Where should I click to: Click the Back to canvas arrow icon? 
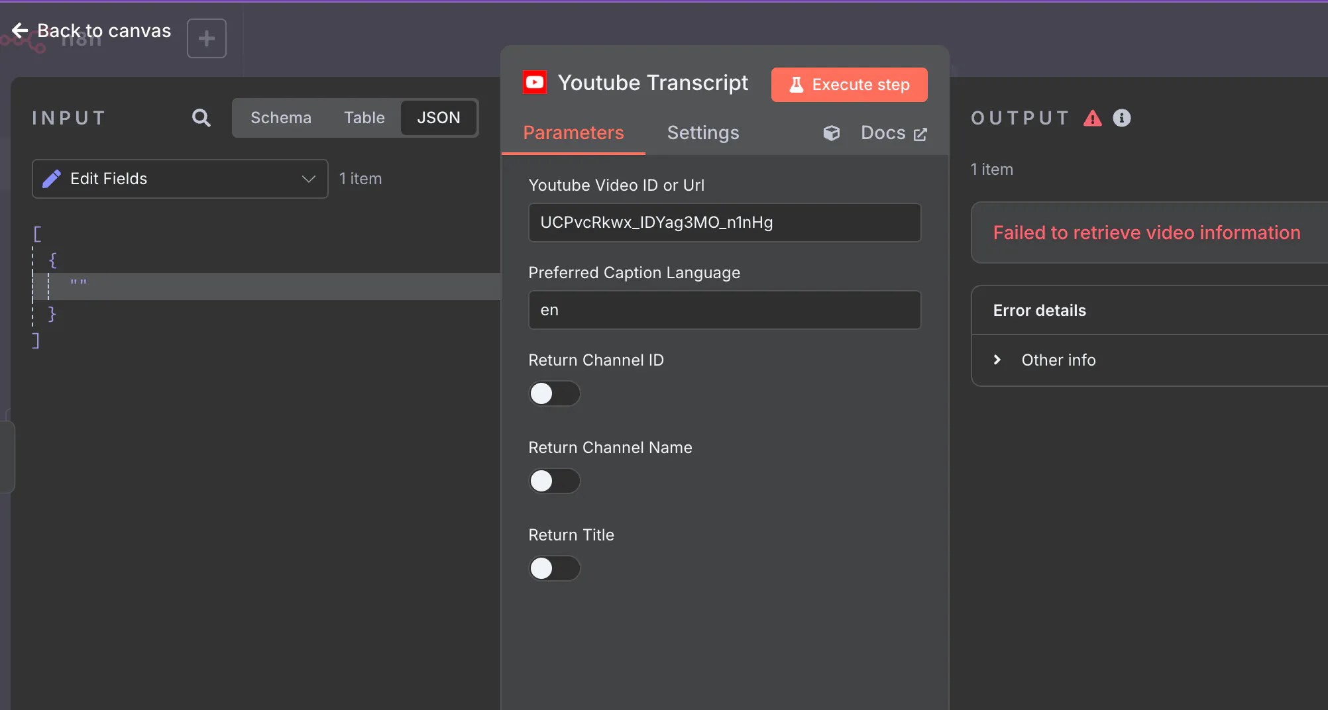click(20, 30)
